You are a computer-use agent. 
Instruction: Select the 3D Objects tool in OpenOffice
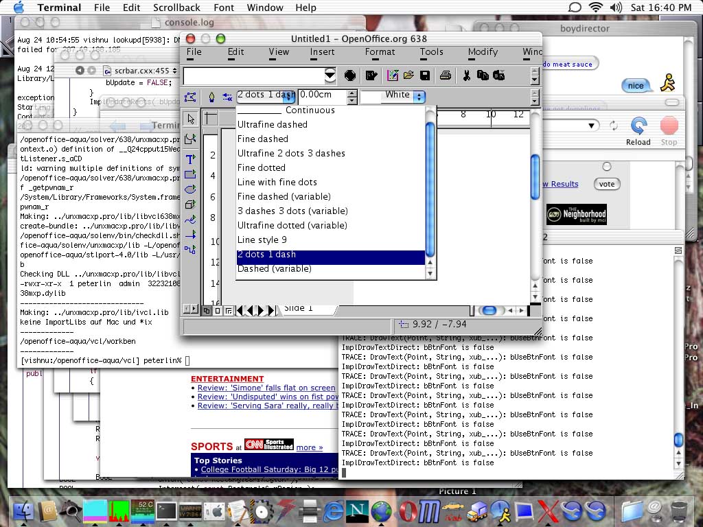[x=190, y=204]
